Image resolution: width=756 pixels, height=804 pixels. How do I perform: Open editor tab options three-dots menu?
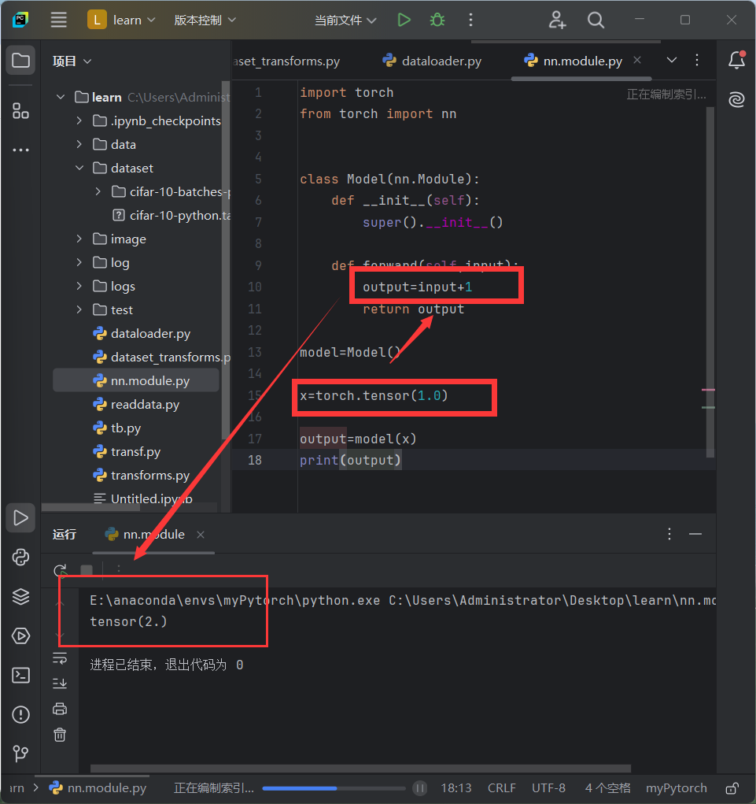pos(696,60)
